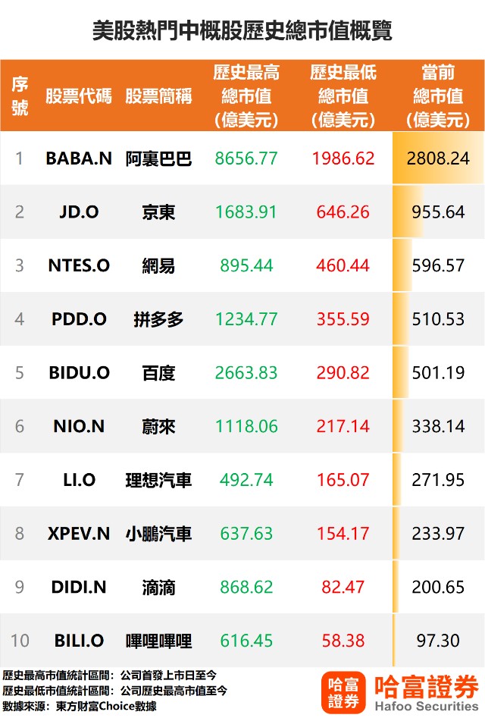Click the Hafoo Securities orange logo icon
The image size is (485, 721).
[x=343, y=693]
